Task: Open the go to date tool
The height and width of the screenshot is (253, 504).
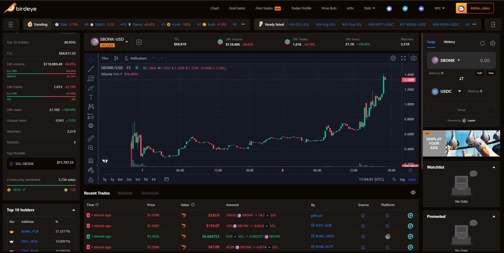Action: (x=166, y=179)
